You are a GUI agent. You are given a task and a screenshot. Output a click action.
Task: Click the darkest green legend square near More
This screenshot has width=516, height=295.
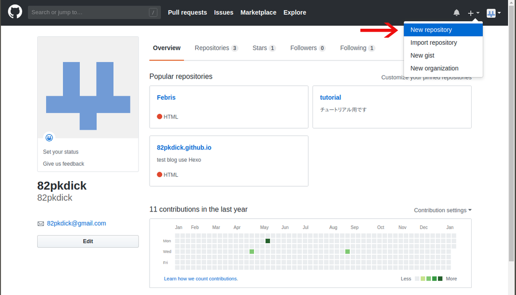(440, 278)
